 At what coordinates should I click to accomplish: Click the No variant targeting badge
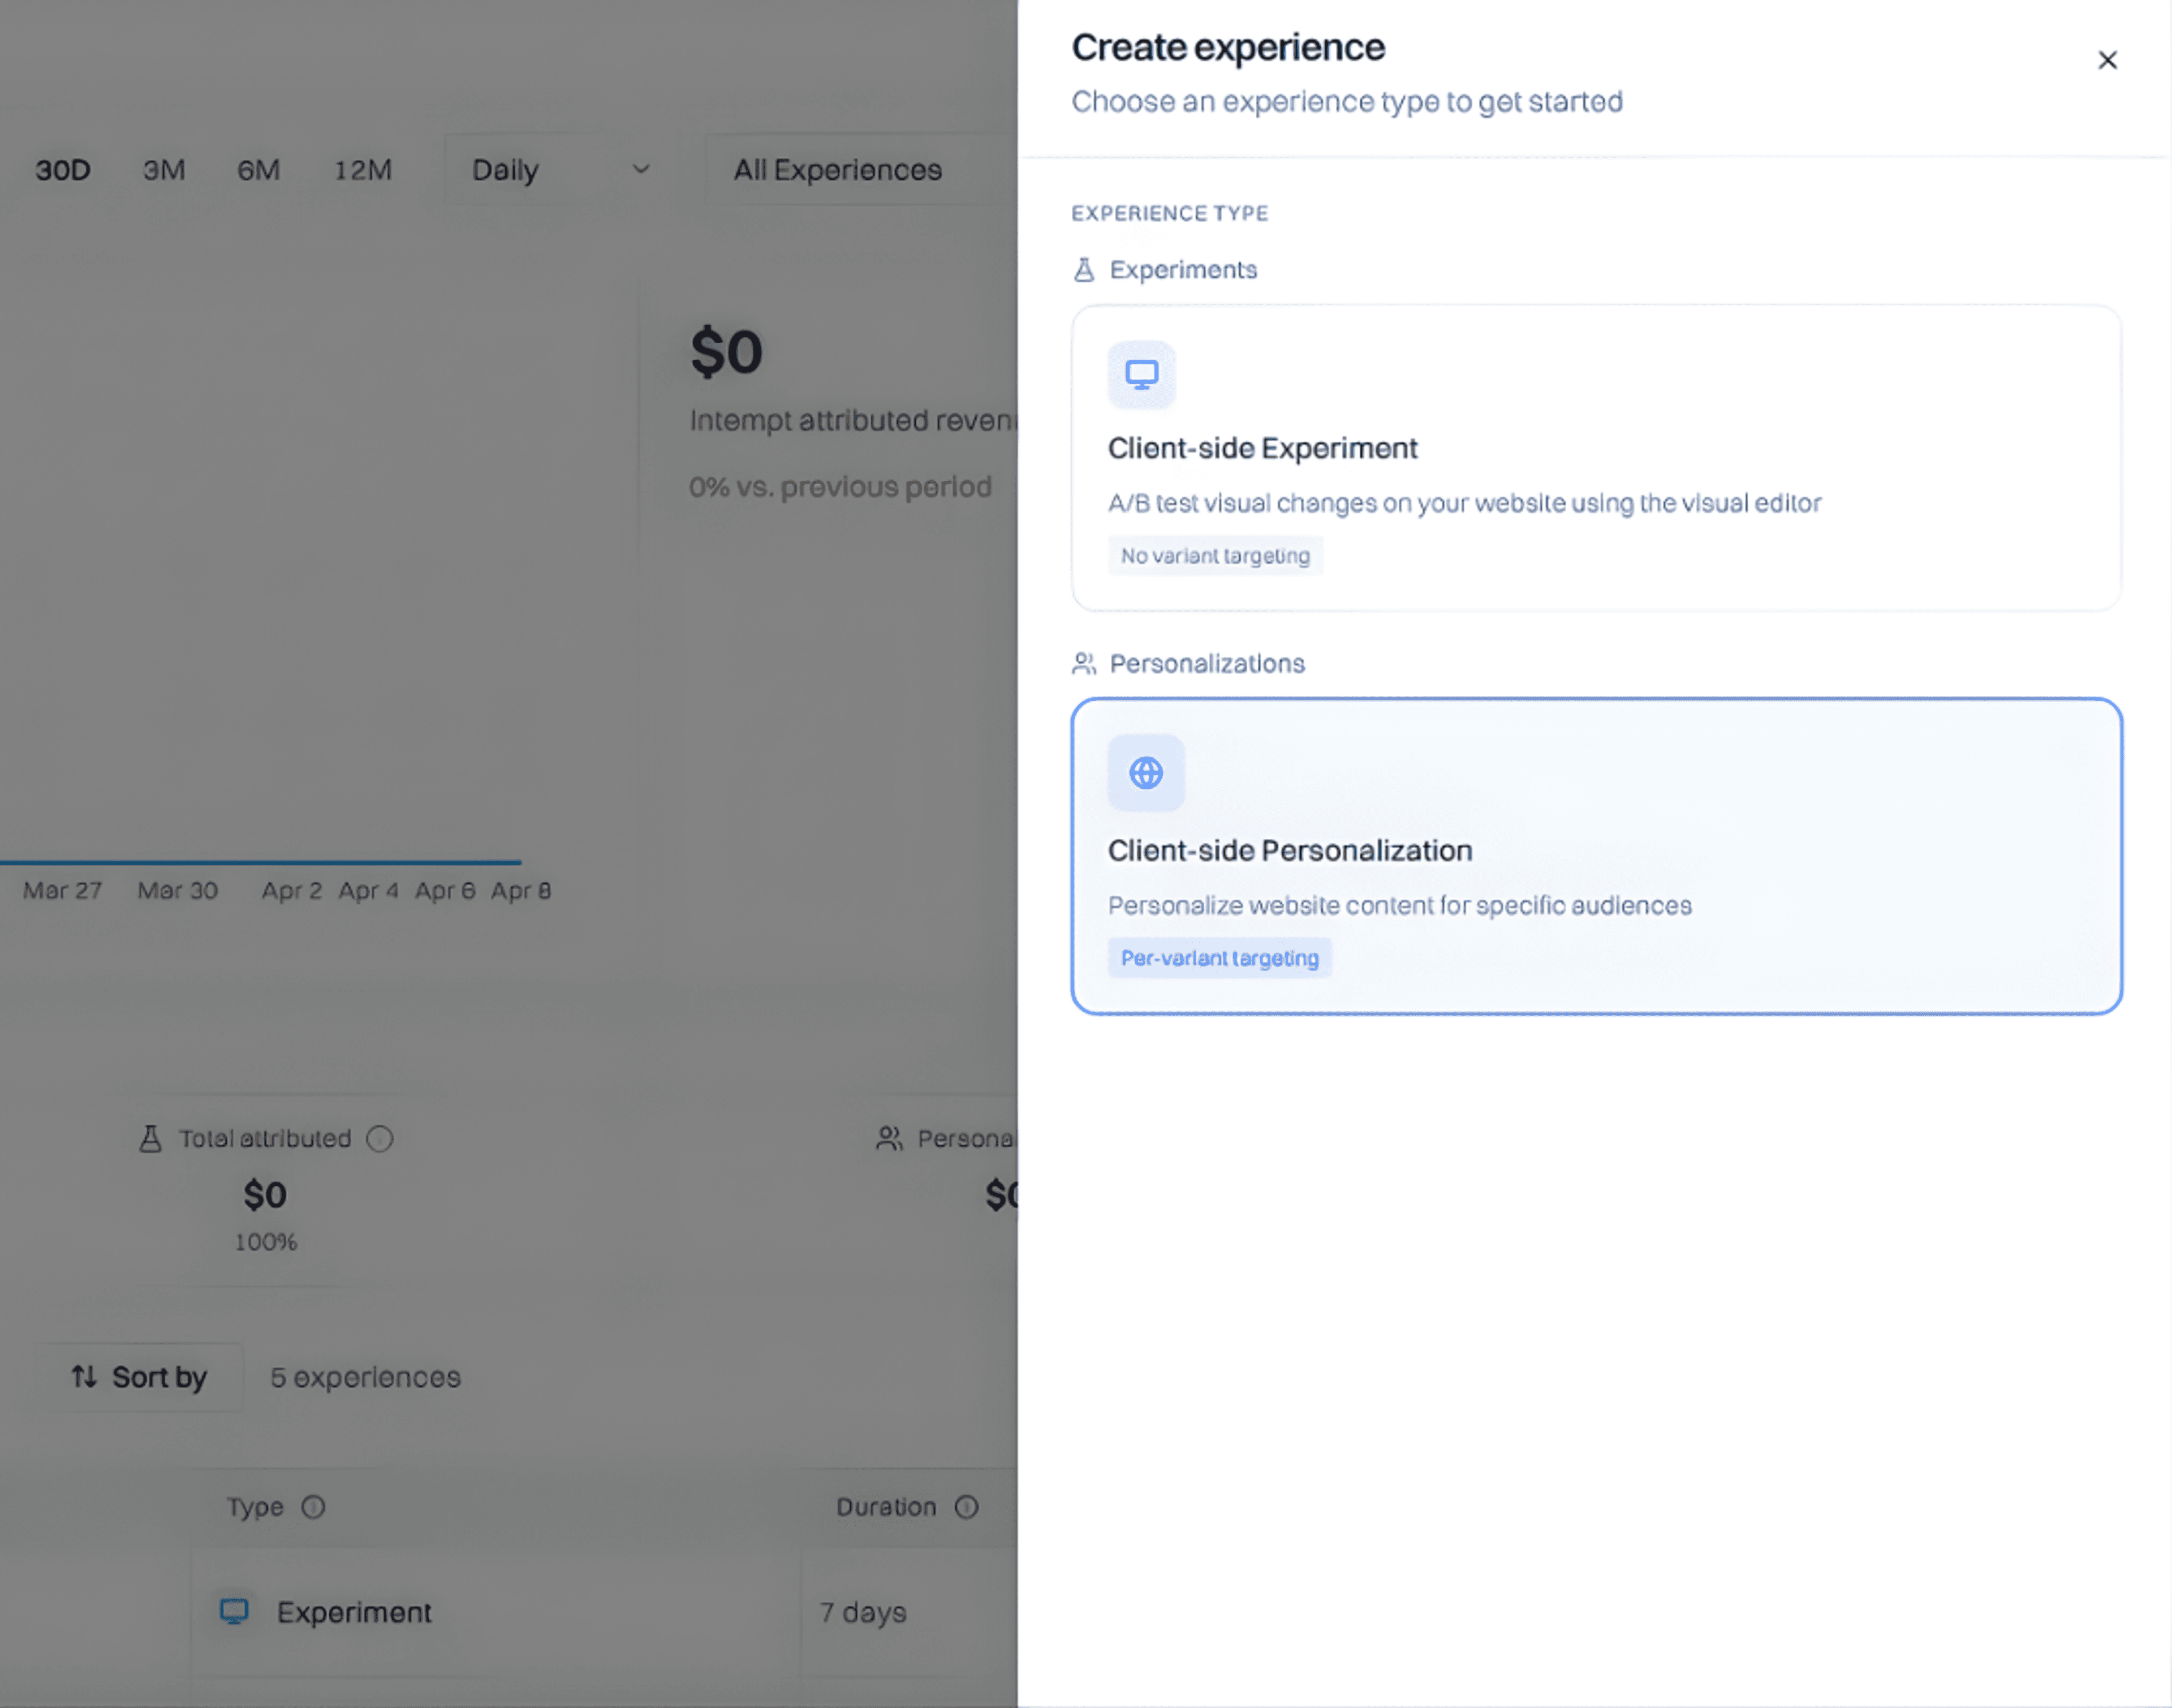(x=1215, y=555)
